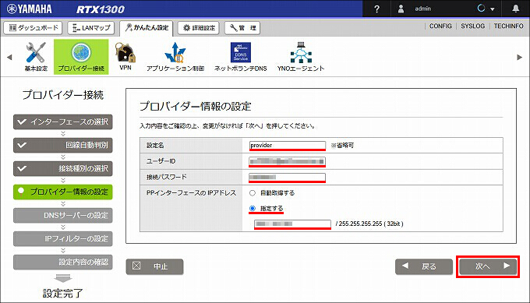This screenshot has width=530, height=303.
Task: Click the PP interface IP address field
Action: point(292,224)
